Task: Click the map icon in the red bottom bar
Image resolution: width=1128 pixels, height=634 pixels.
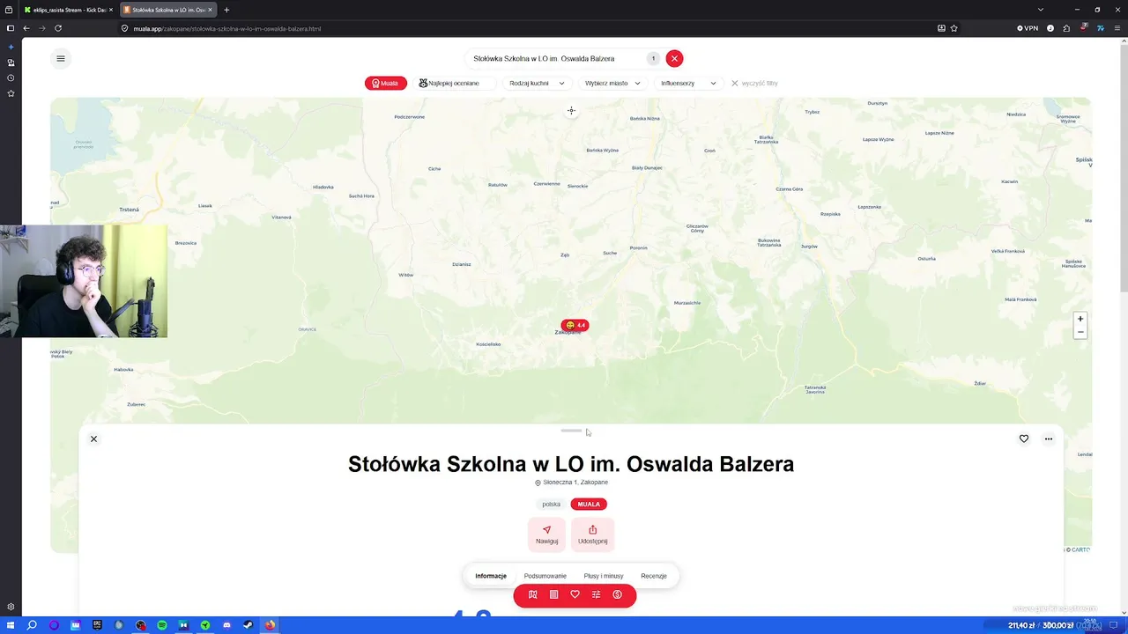Action: point(533,594)
